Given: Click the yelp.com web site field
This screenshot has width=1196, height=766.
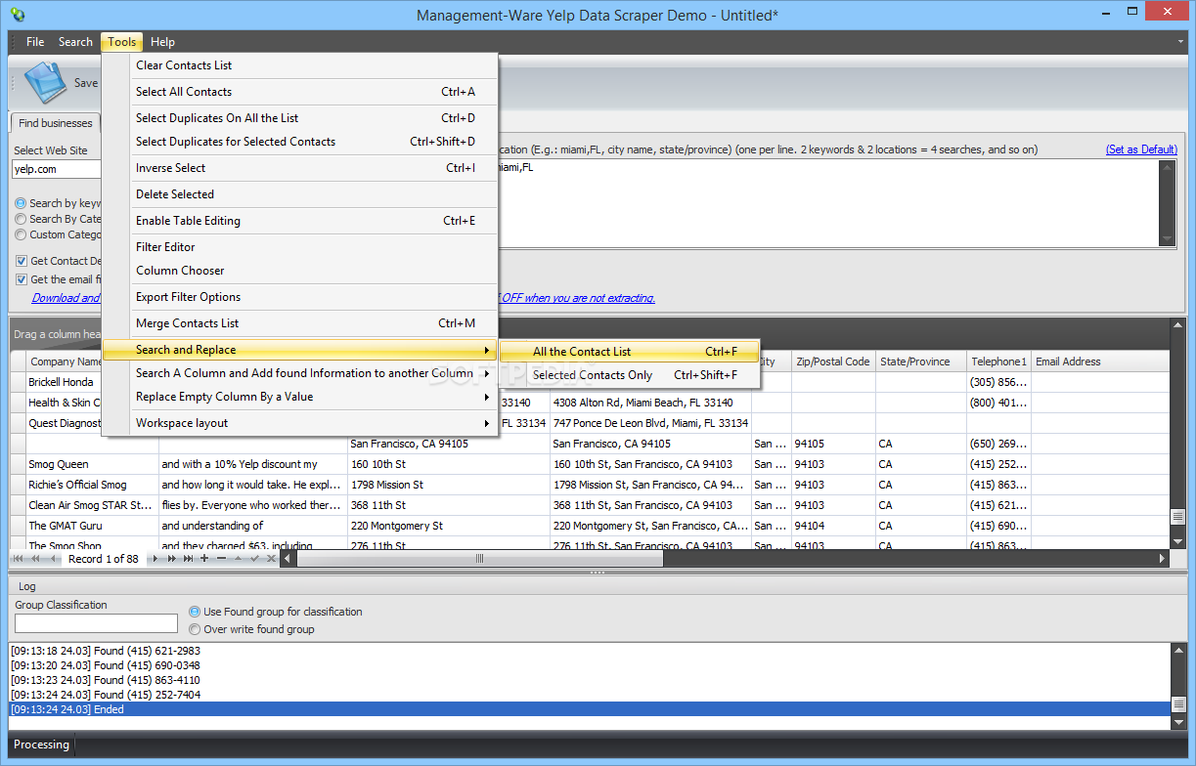Looking at the screenshot, I should tap(57, 169).
